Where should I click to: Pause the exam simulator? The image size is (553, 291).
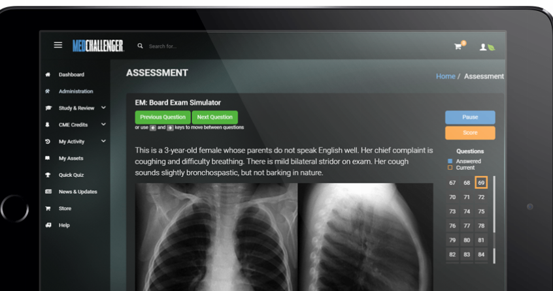[x=470, y=117]
